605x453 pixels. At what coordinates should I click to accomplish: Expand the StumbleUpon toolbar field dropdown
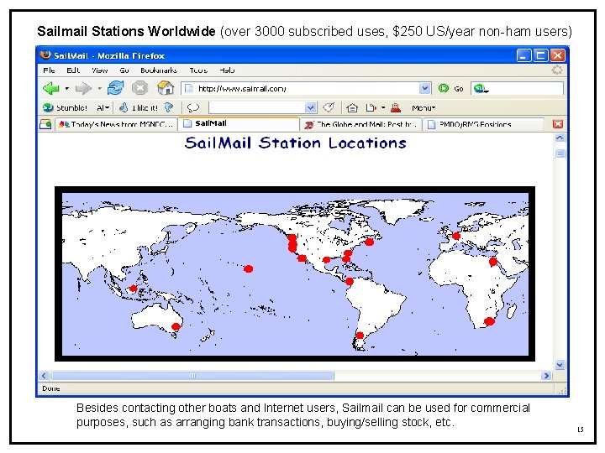(311, 107)
